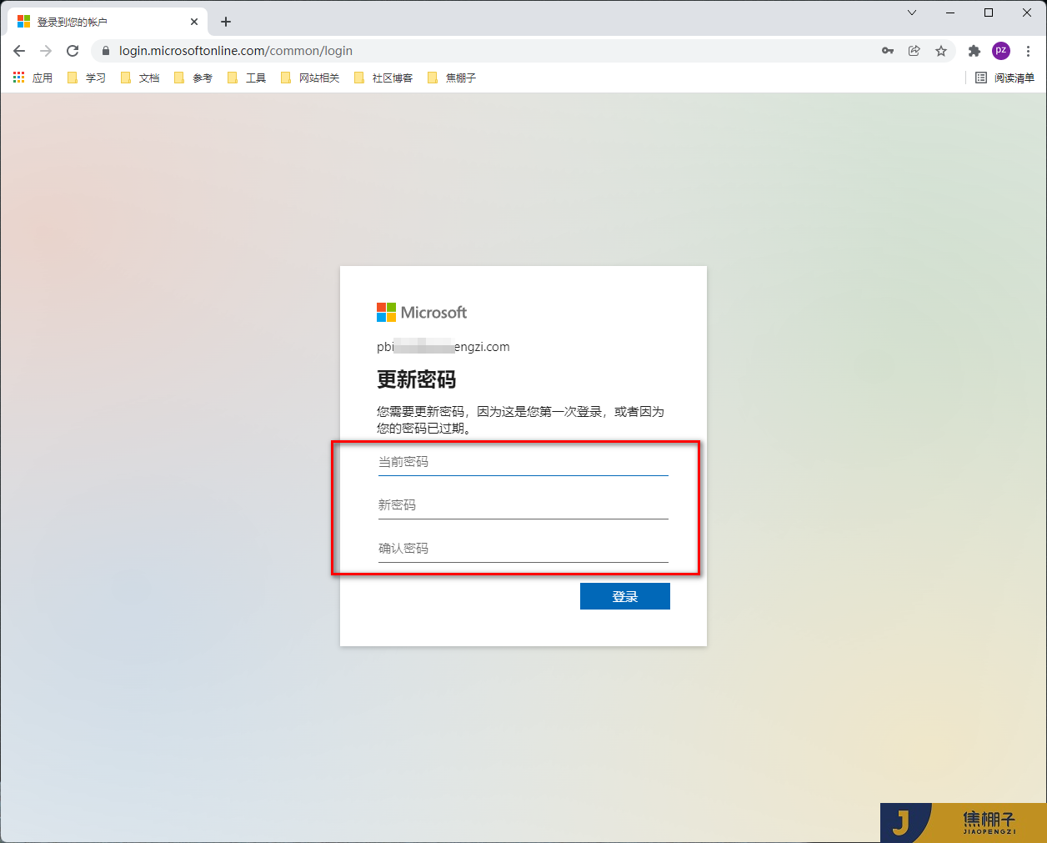
Task: Click the browser Back arrow
Action: tap(19, 51)
